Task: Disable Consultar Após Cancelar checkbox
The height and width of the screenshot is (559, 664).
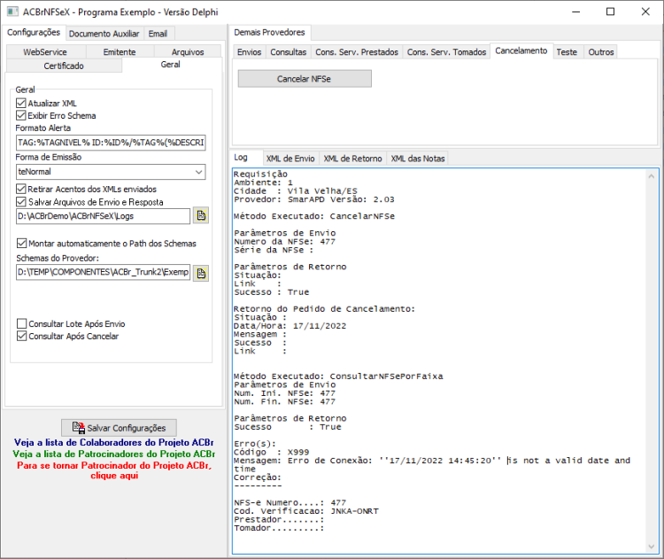Action: tap(21, 336)
